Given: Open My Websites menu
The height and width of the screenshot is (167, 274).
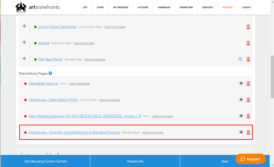Looking at the screenshot, I should click(x=121, y=7).
